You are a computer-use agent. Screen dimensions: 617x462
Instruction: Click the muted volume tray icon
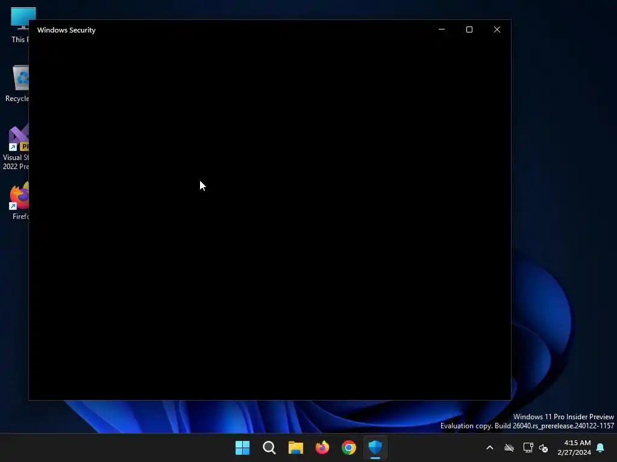543,448
